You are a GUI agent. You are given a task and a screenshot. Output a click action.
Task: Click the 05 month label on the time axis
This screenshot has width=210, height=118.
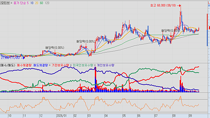[x=124, y=116]
